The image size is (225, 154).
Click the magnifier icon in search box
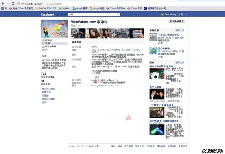click(118, 14)
